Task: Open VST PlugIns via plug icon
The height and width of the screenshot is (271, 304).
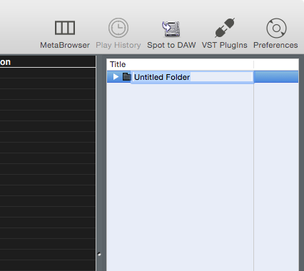Action: [225, 28]
